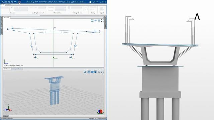The image size is (214, 120).
Task: Click the blue 3D bridge pier model
Action: click(x=55, y=90)
